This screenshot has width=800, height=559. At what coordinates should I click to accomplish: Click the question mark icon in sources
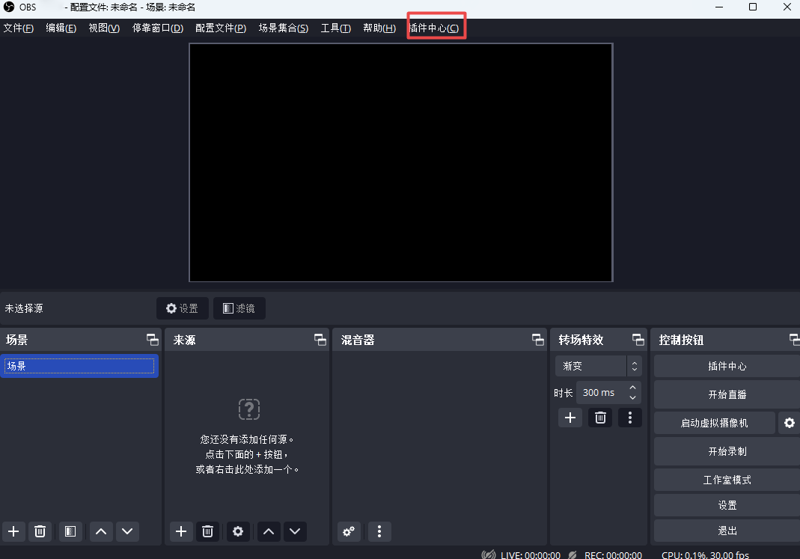249,409
